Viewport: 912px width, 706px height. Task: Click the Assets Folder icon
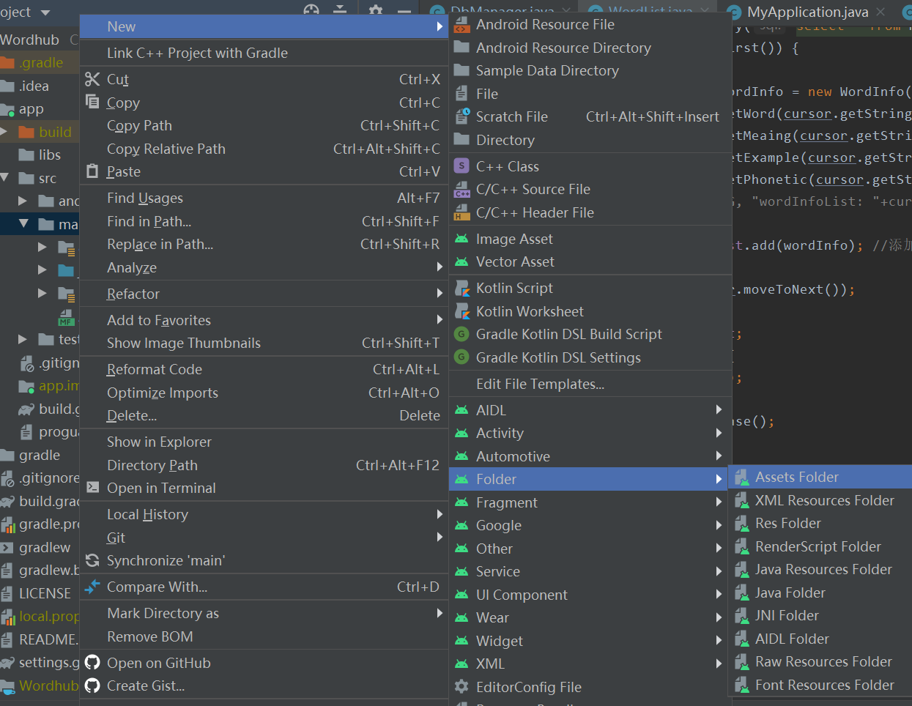741,478
